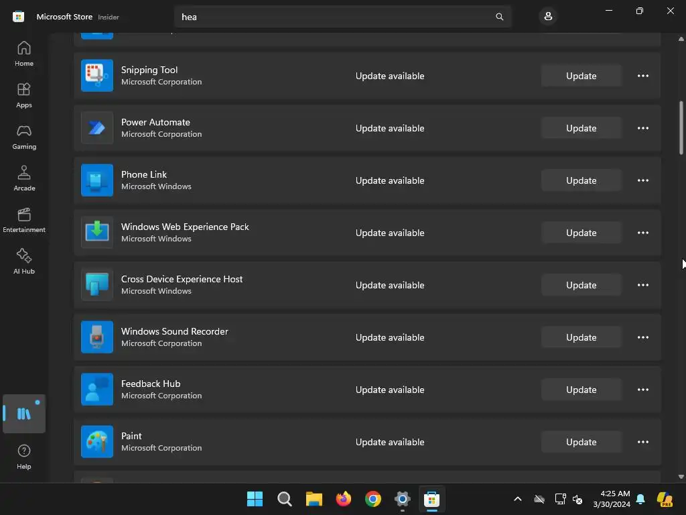
Task: Click the scrollbar up arrow
Action: [x=681, y=38]
